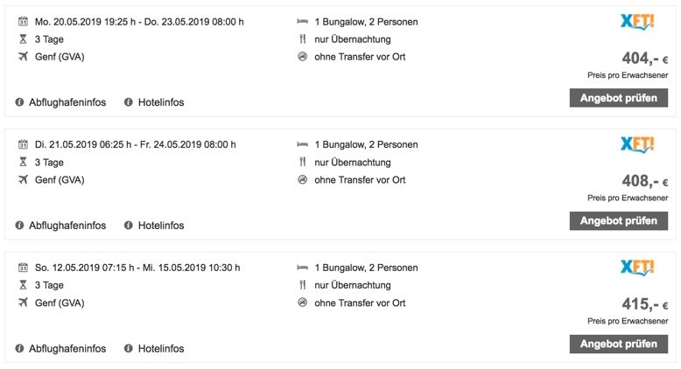The width and height of the screenshot is (681, 369).
Task: Open Hotelinfos link in the 20.05.2019 offer
Action: 160,102
